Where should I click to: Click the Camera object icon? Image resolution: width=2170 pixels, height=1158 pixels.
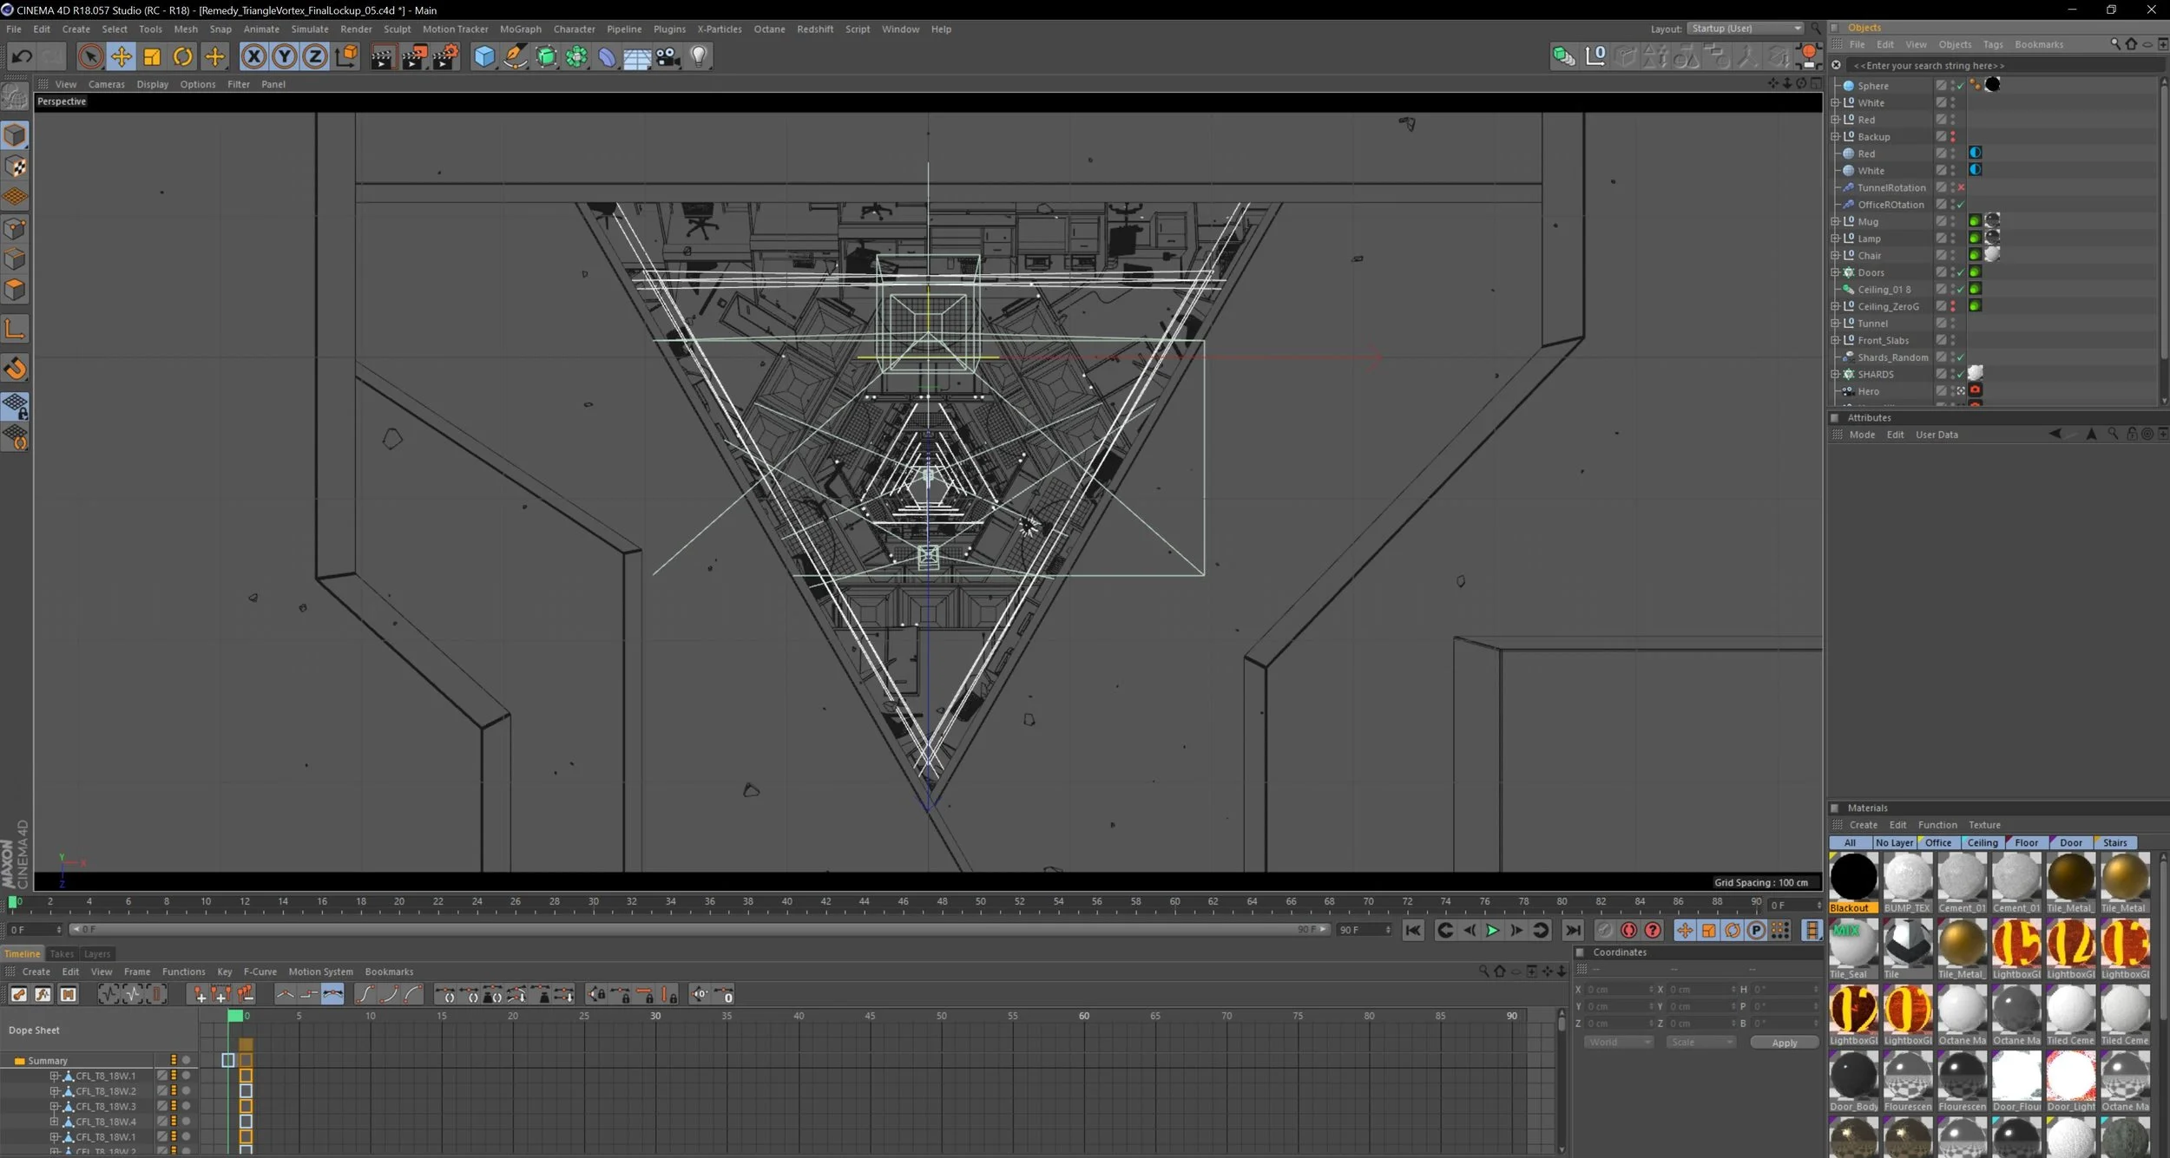pyautogui.click(x=667, y=57)
